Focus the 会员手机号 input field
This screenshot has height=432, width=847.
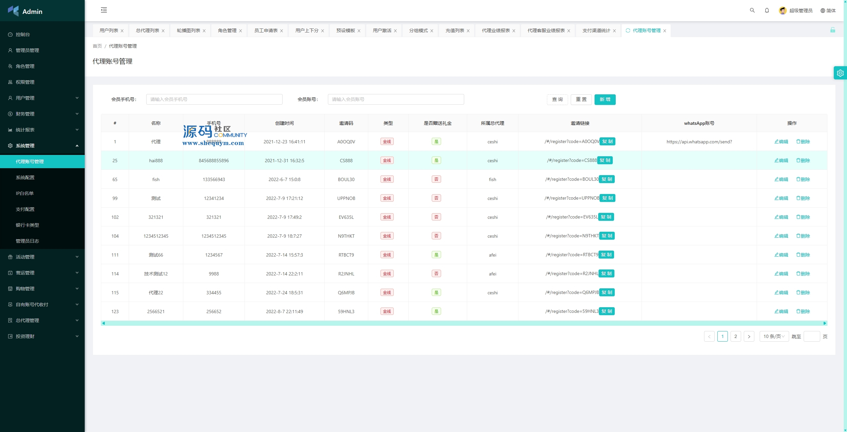pyautogui.click(x=214, y=99)
